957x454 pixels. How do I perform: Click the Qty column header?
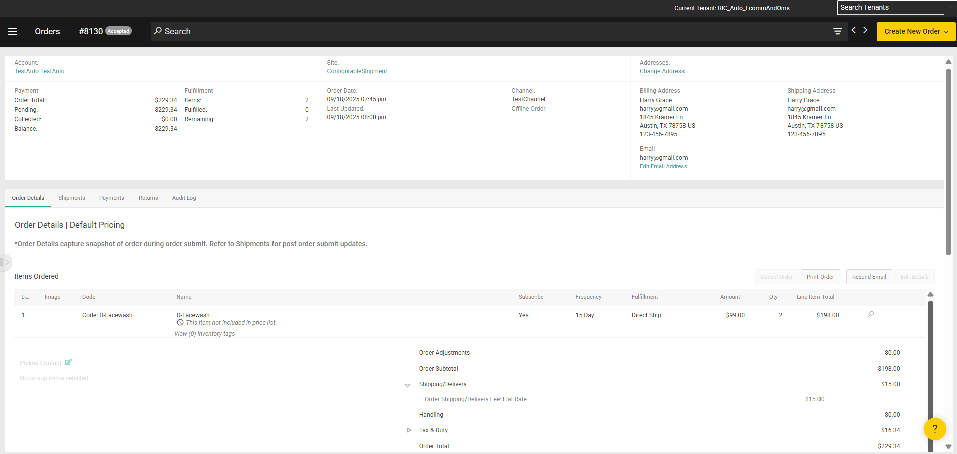click(773, 297)
